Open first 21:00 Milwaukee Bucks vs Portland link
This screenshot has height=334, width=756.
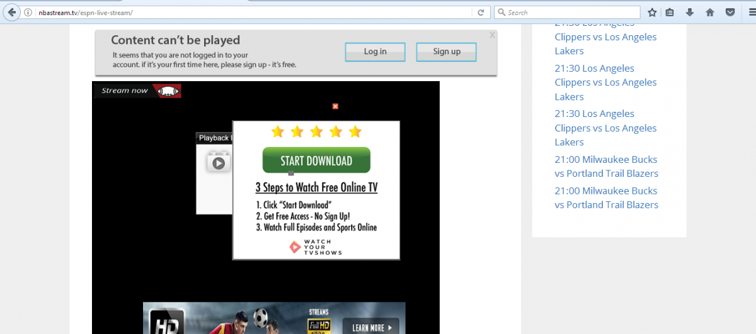click(605, 167)
